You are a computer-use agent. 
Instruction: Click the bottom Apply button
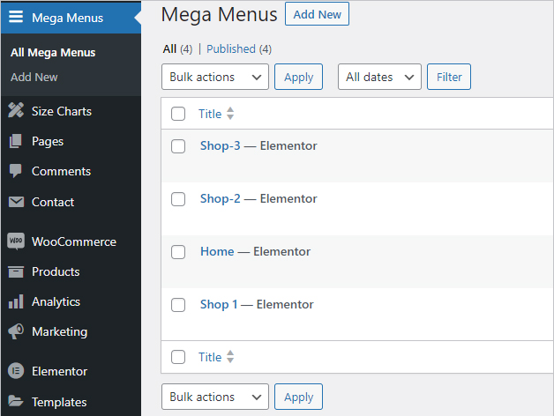(x=298, y=397)
